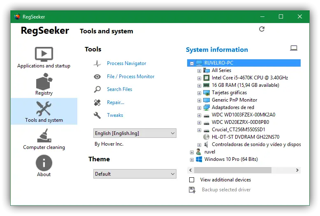320x216 pixels.
Task: Click the scrollbar left arrow
Action: coord(190,170)
